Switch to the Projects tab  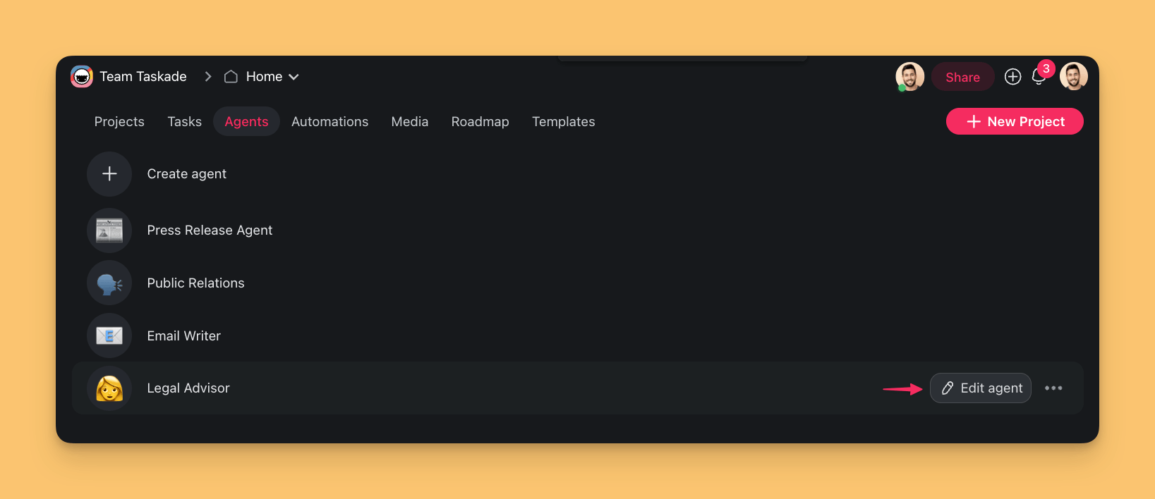[x=119, y=122]
